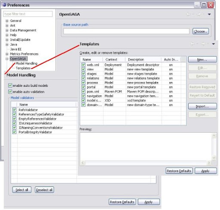Click the back arrow in OpenSAGA header

tap(189, 14)
